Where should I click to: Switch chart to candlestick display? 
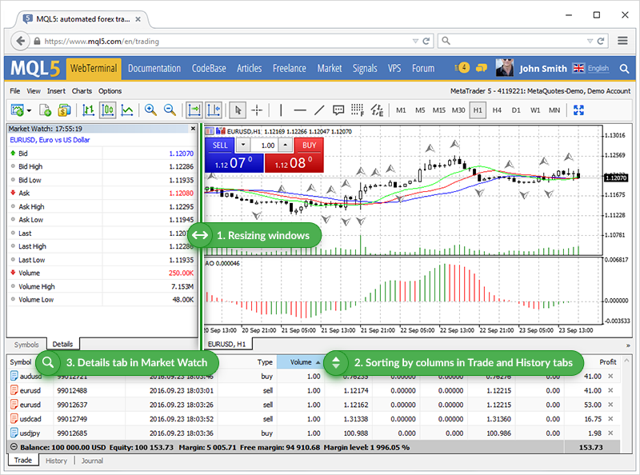pyautogui.click(x=108, y=110)
